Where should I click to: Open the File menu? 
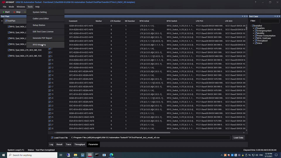(5, 7)
